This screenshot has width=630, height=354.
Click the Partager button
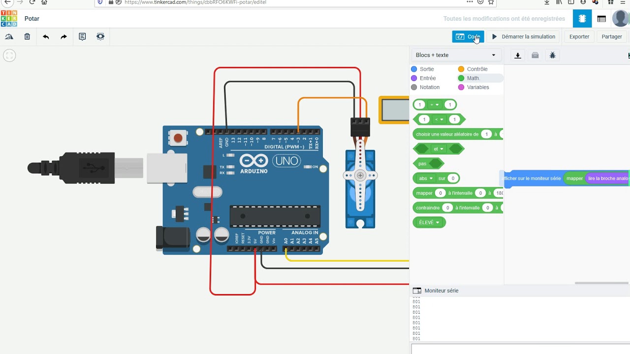point(612,36)
